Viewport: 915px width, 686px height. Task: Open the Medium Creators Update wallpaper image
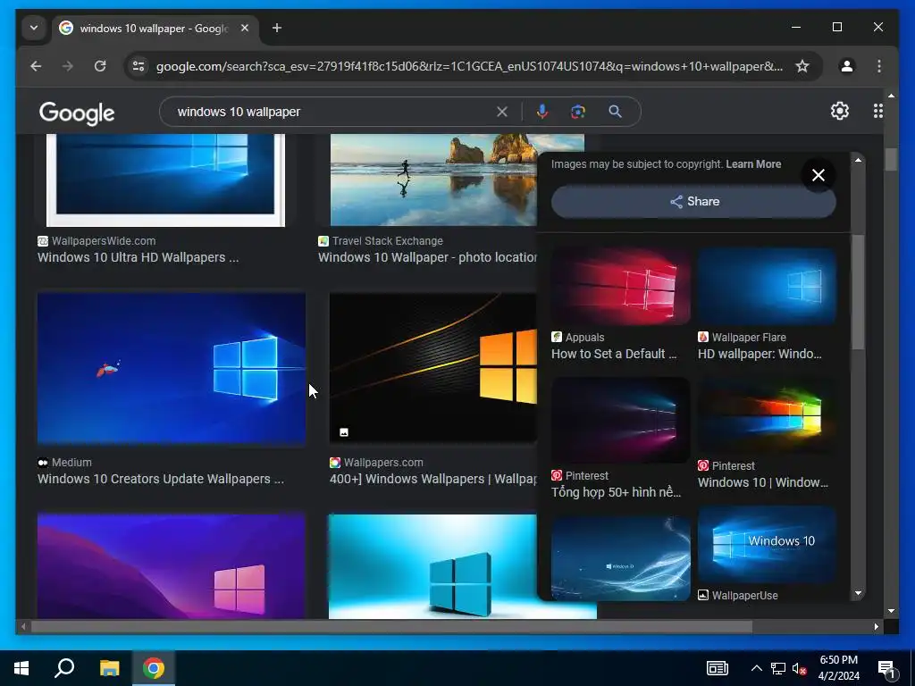[172, 369]
